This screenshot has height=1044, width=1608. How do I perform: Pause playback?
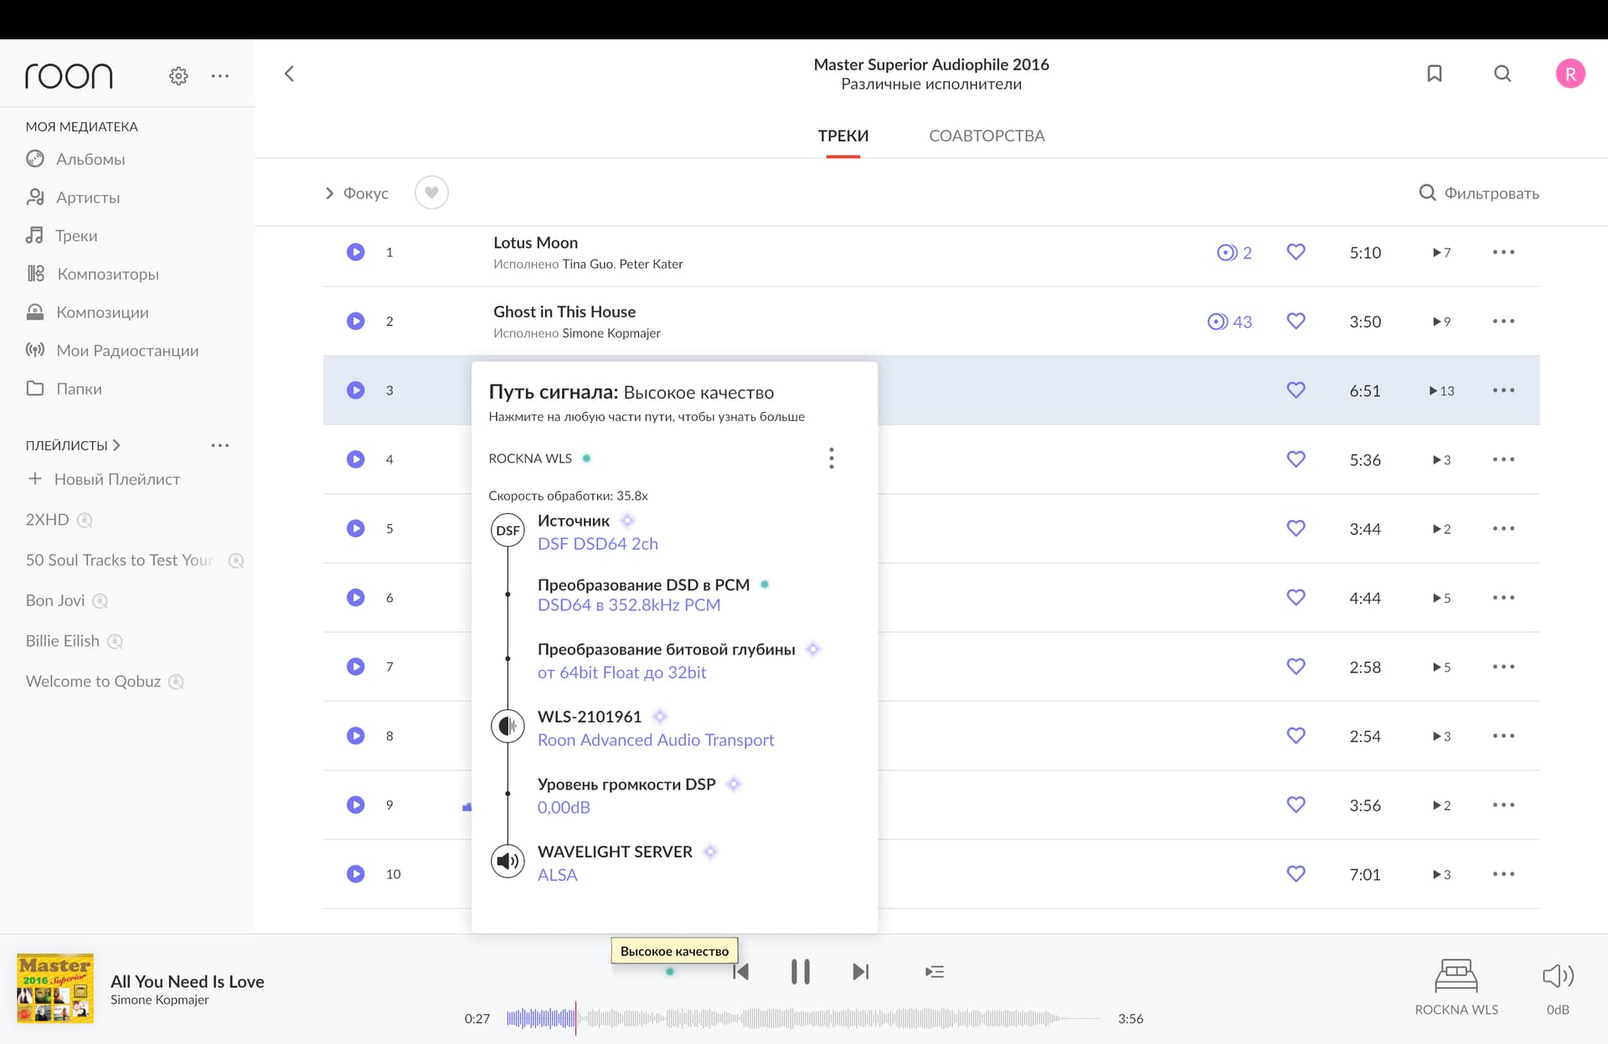(801, 972)
